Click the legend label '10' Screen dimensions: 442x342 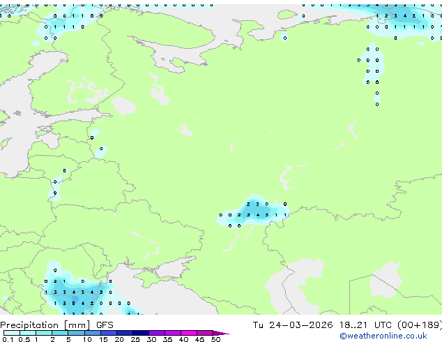[x=87, y=339]
